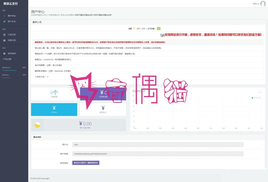Click the 订单总数 card
The image size is (268, 182).
pos(54,94)
